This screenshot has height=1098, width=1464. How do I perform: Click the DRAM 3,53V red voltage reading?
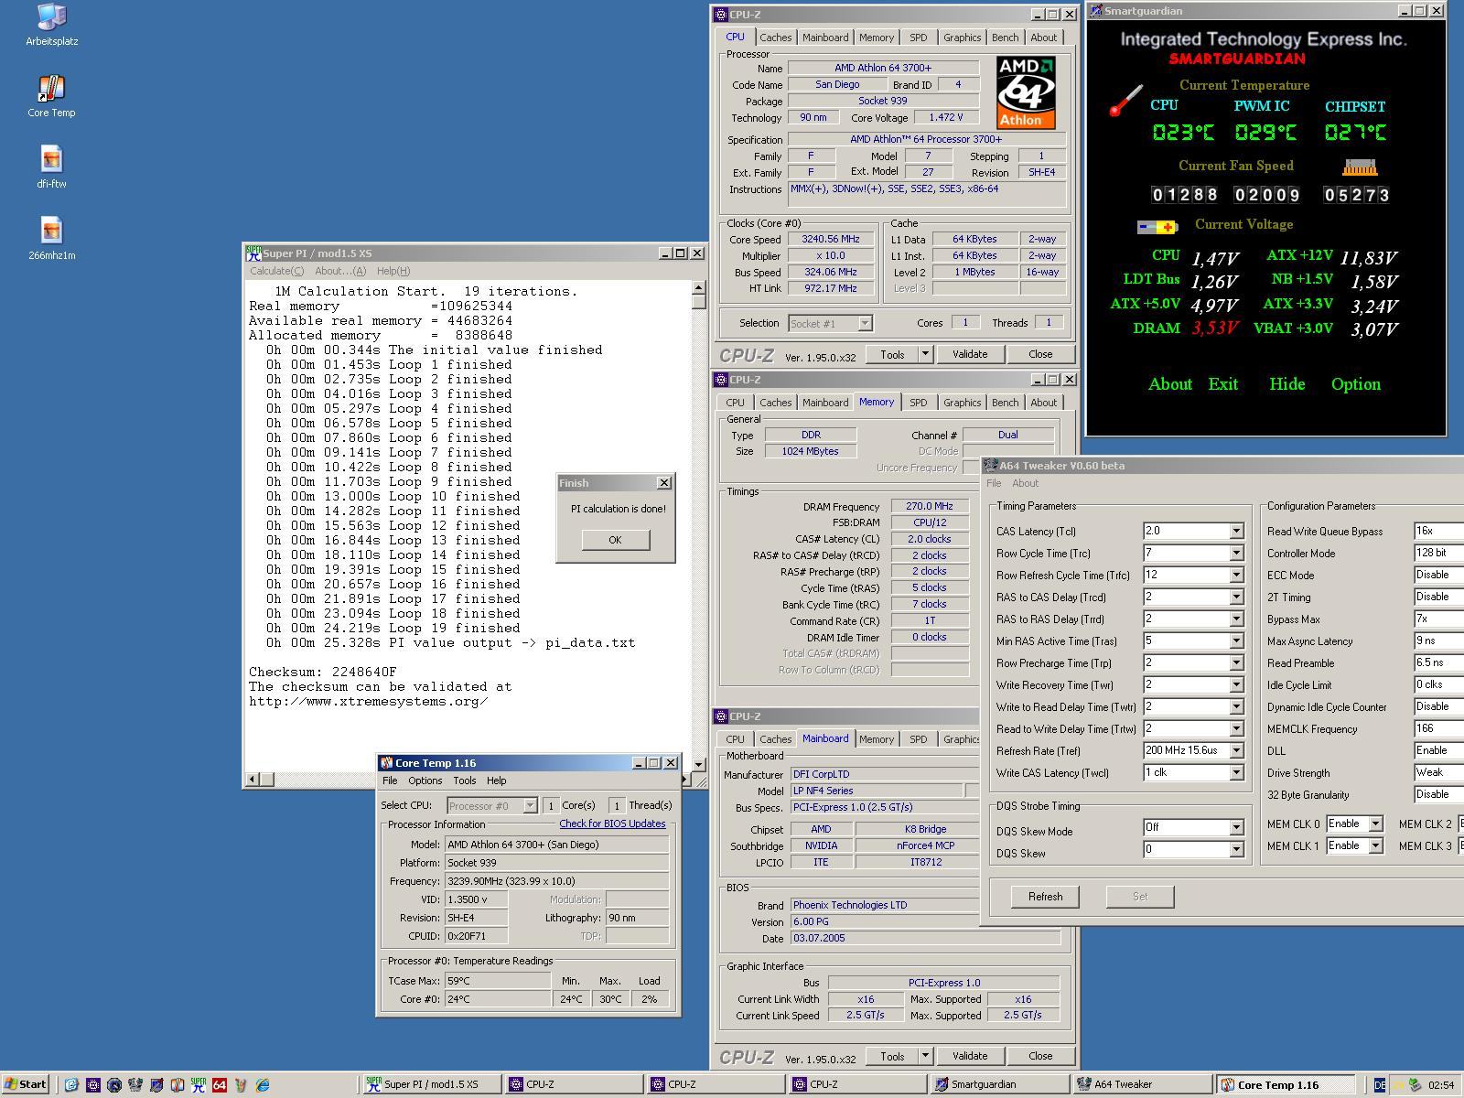(1215, 328)
